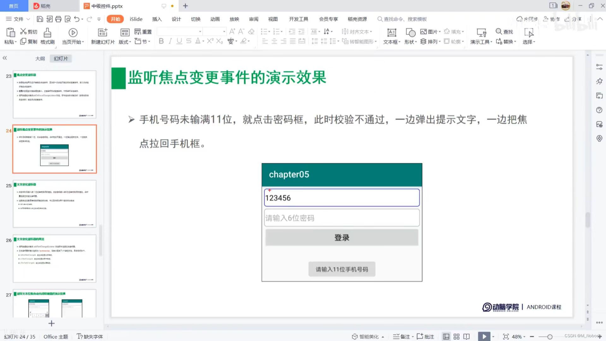Select slide 25 thumbnail
606x341 pixels.
pos(54,204)
